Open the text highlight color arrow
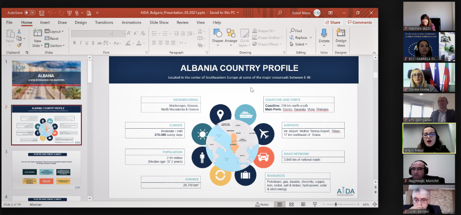Screen dimensions: 461x215 point(133,43)
